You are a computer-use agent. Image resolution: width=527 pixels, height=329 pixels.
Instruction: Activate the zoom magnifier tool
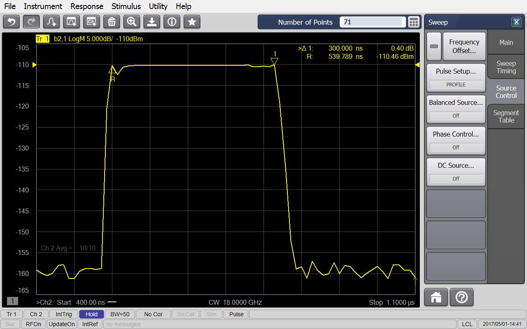[131, 22]
